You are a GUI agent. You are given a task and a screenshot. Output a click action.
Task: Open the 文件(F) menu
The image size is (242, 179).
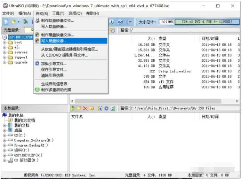coord(8,14)
